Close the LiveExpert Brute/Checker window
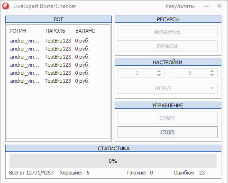This screenshot has height=183, width=228. coord(219,6)
